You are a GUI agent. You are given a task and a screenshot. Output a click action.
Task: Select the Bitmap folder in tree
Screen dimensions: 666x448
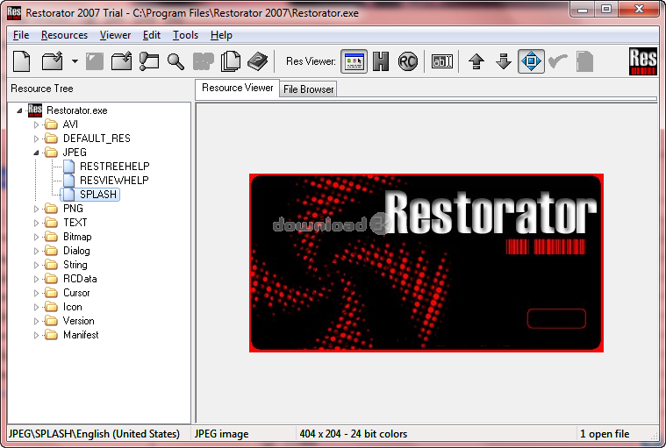[77, 237]
